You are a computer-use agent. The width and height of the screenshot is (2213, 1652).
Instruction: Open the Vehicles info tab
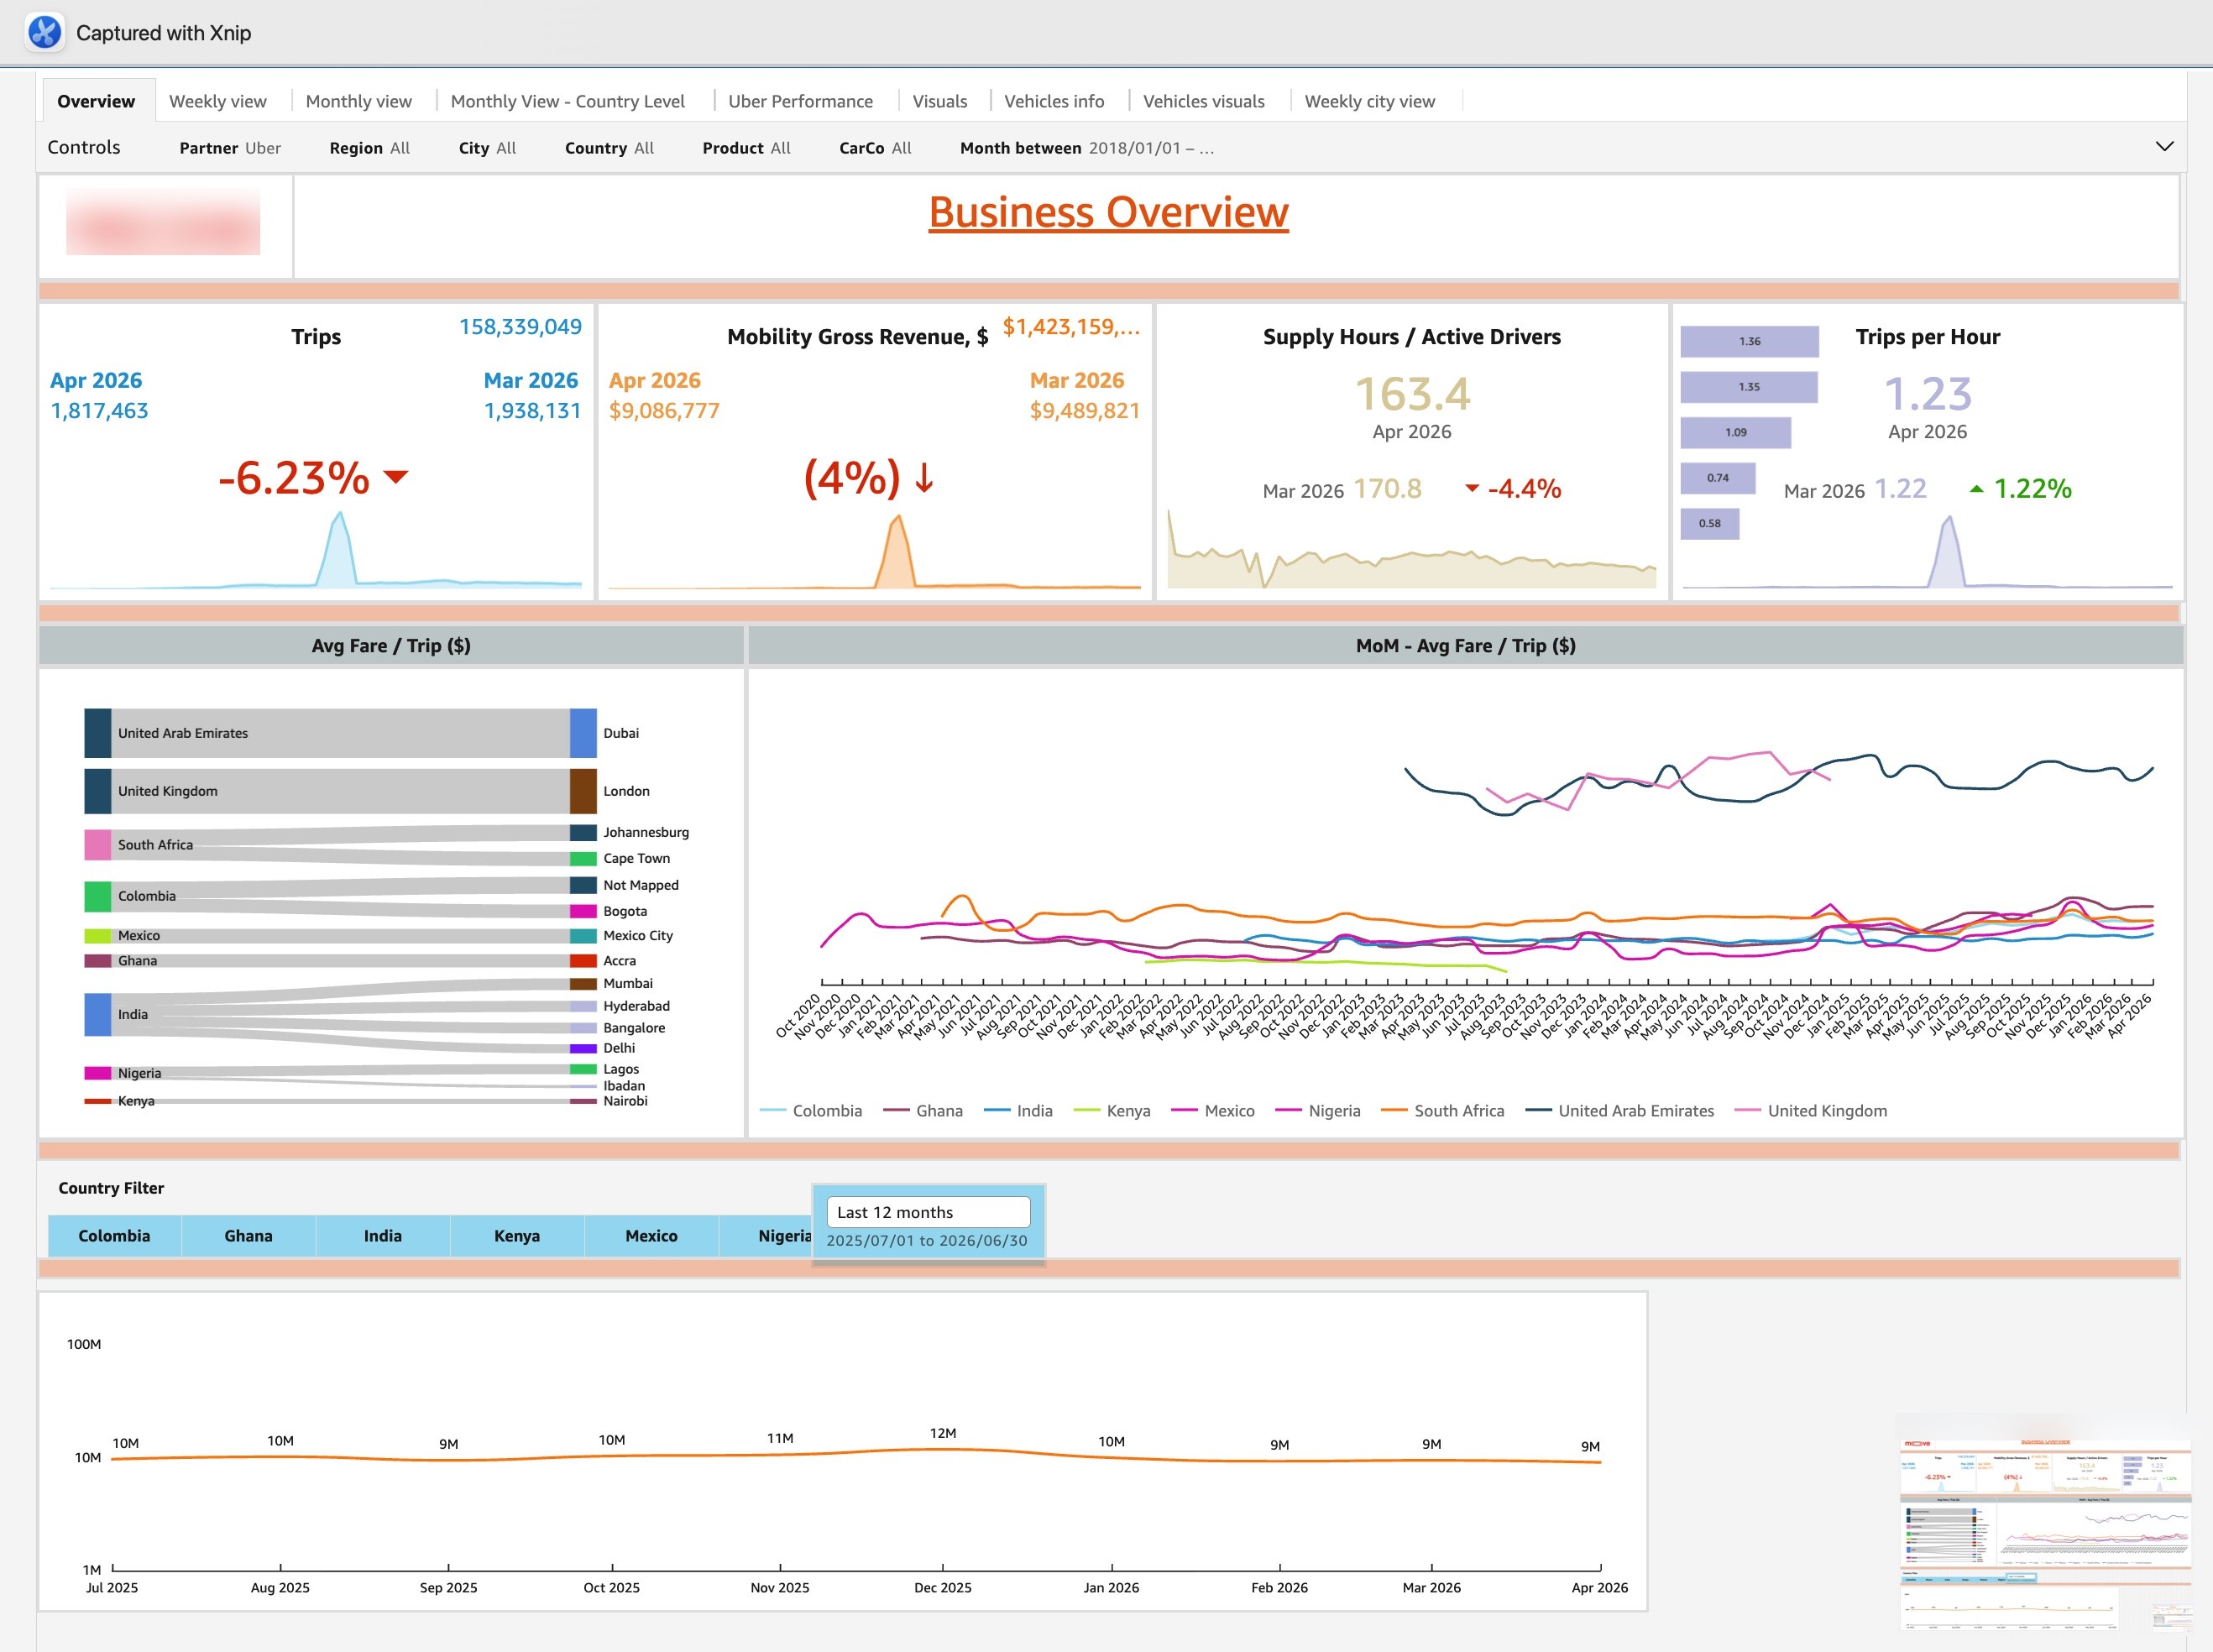[1054, 101]
